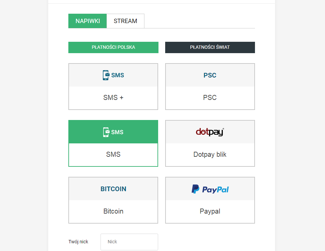Pick the "Bitcoin" payment label
This screenshot has width=325, height=251.
click(x=113, y=211)
